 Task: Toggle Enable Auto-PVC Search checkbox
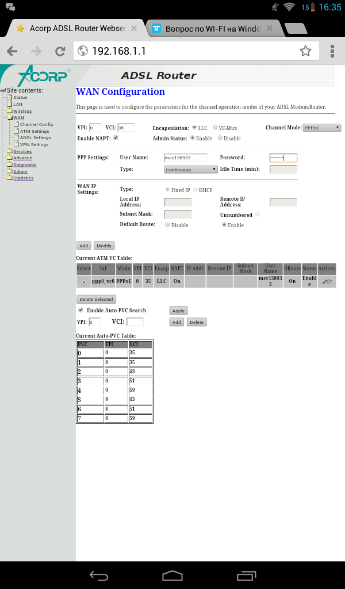pos(80,310)
